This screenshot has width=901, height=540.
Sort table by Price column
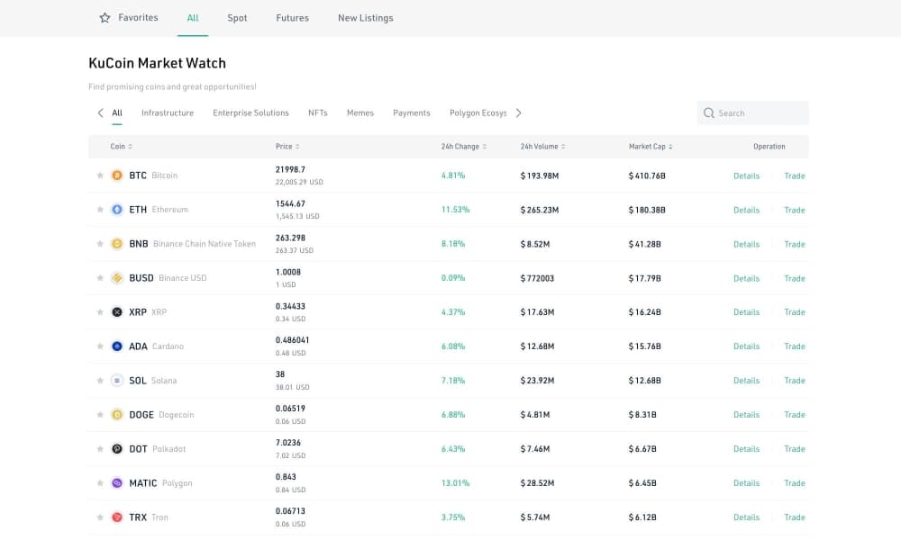287,147
